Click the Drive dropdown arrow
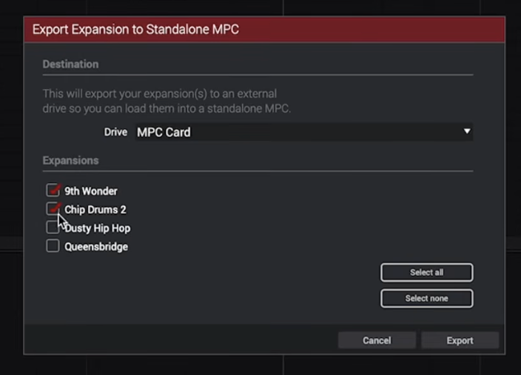 (467, 131)
